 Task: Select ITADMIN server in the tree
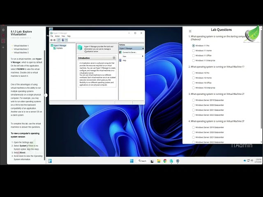pyautogui.click(x=58, y=48)
